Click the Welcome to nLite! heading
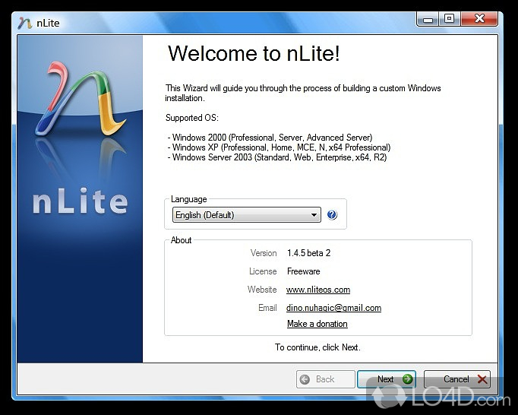Screen dimensions: 518x415 254,53
